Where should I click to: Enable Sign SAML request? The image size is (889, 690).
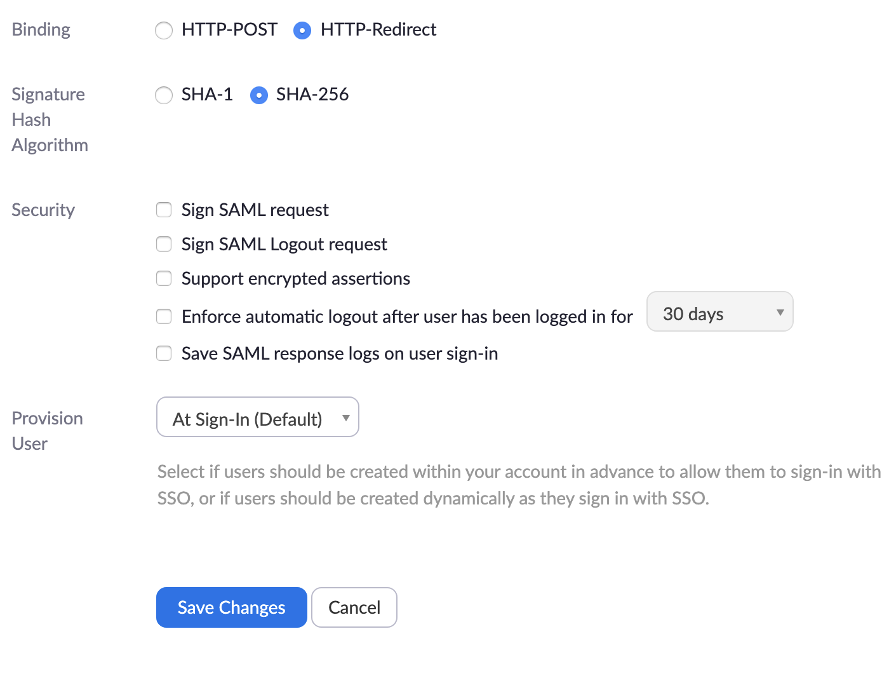[x=164, y=210]
